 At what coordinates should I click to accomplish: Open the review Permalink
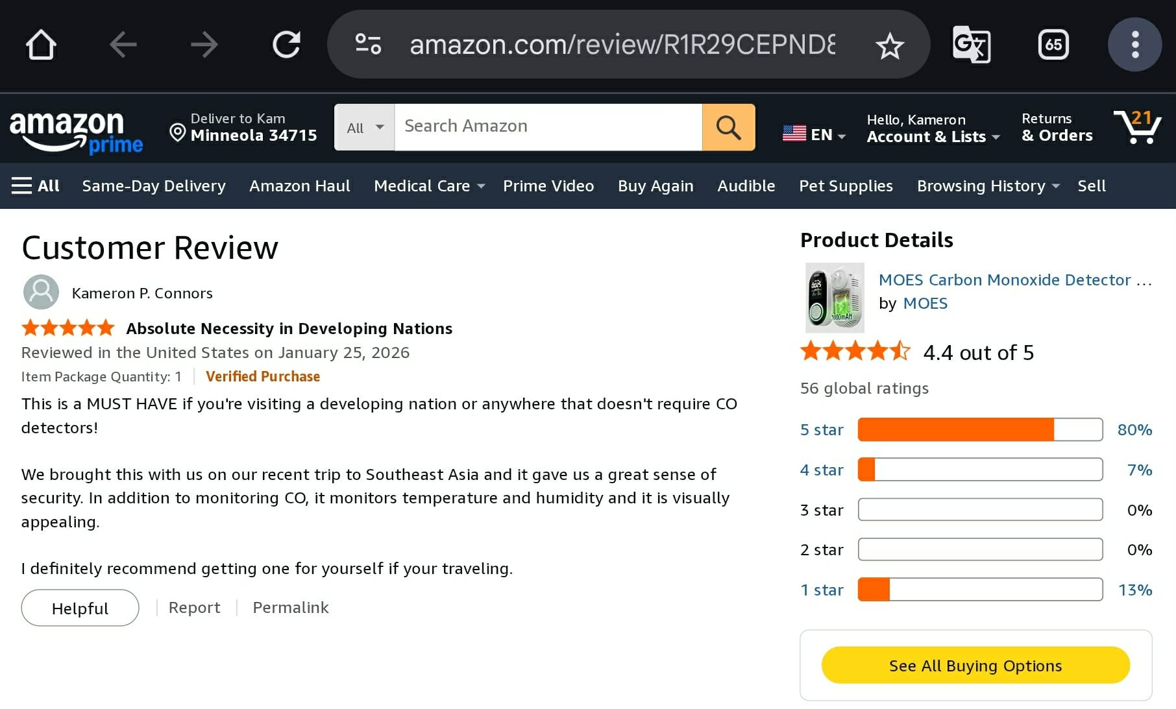pos(291,608)
